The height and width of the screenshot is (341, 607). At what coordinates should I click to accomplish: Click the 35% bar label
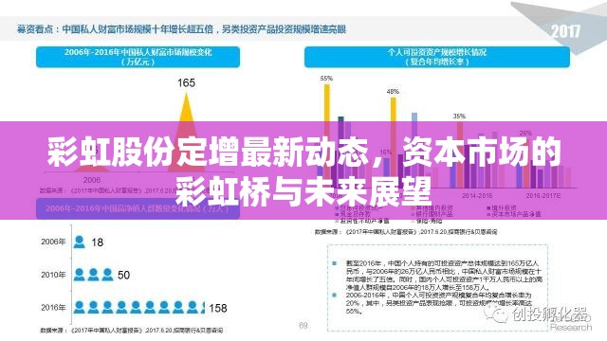459,116
